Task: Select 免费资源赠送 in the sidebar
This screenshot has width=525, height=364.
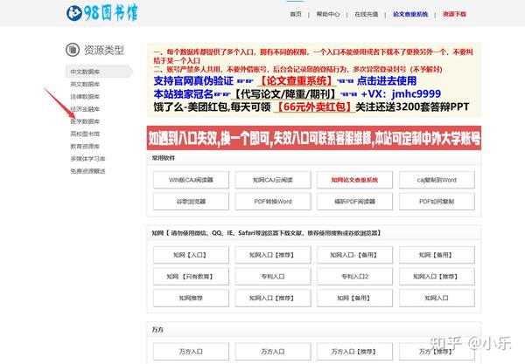Action: point(87,171)
